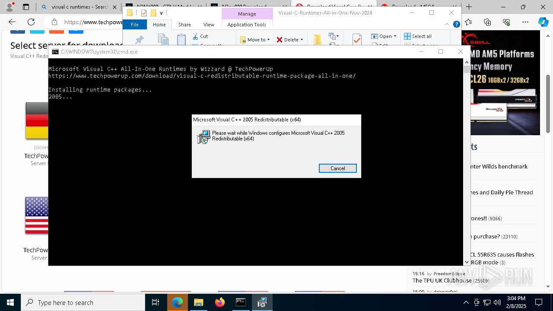Open Copilot sidebar in Edge
The height and width of the screenshot is (311, 553).
point(543,22)
